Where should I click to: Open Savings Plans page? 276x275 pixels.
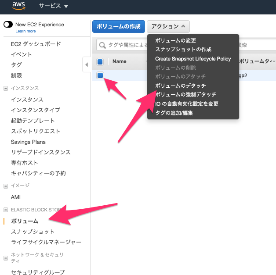pyautogui.click(x=28, y=142)
